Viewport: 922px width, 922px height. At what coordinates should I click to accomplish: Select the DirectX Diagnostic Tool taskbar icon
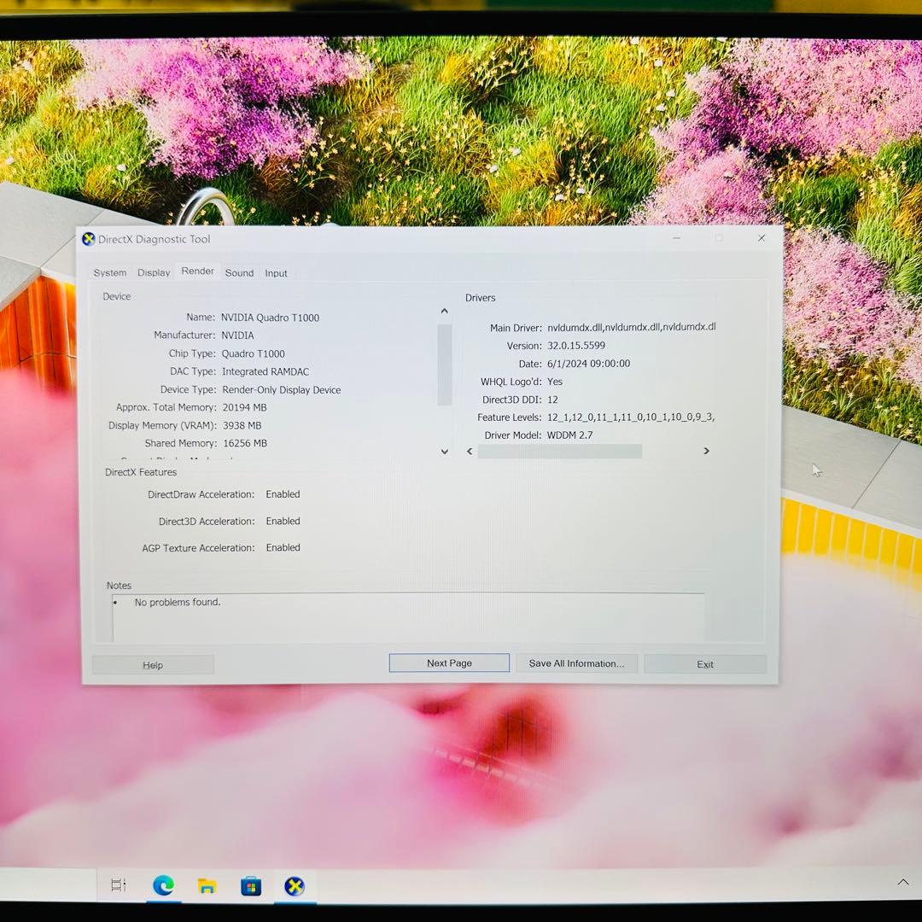click(x=295, y=885)
